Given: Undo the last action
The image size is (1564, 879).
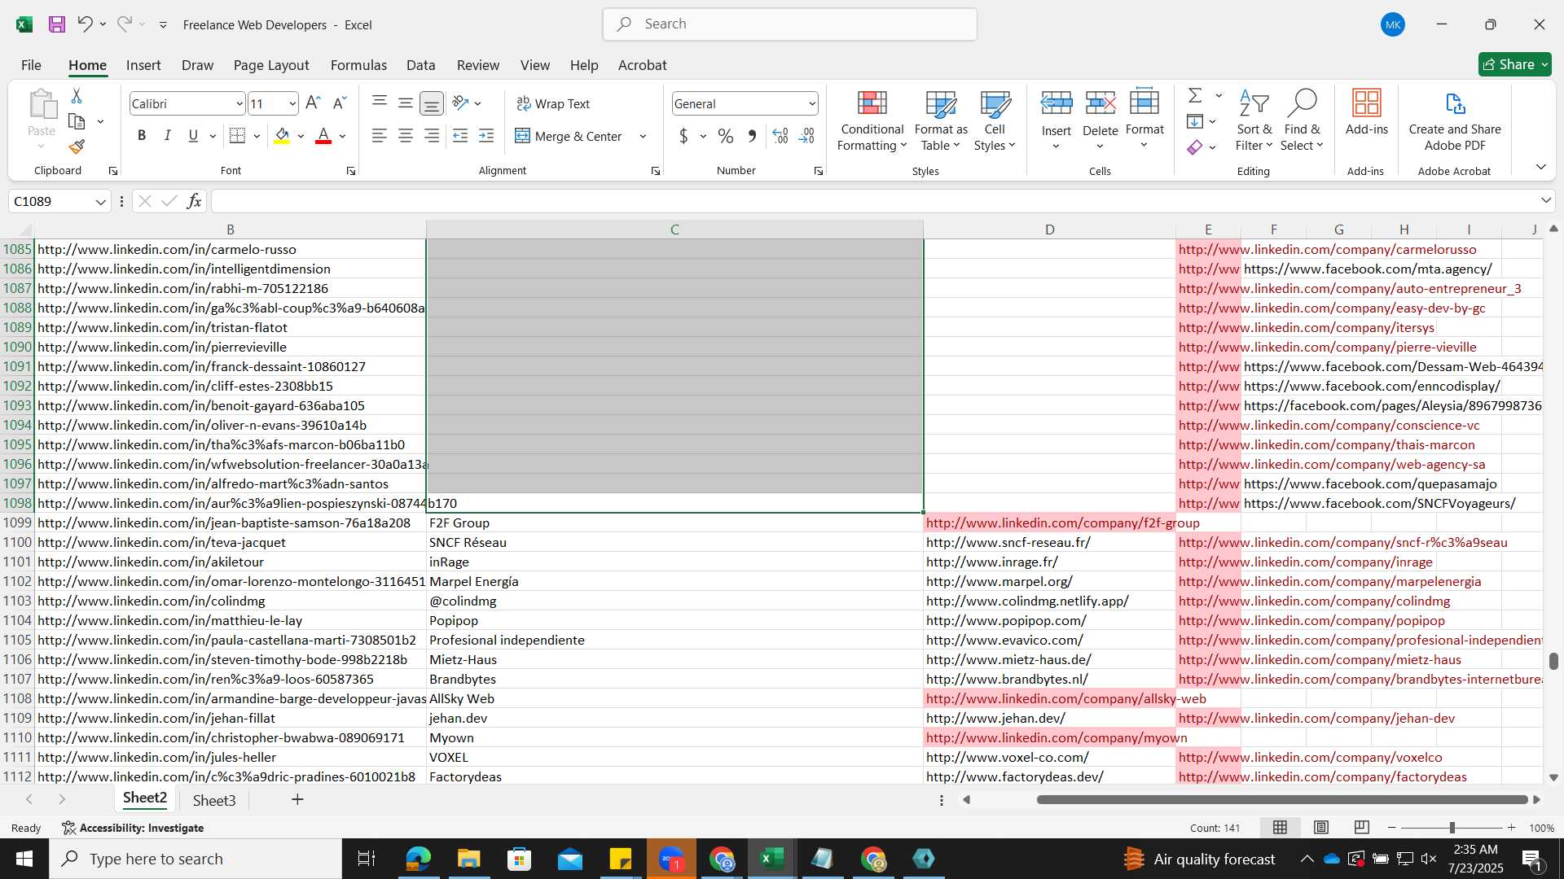Looking at the screenshot, I should (x=85, y=24).
